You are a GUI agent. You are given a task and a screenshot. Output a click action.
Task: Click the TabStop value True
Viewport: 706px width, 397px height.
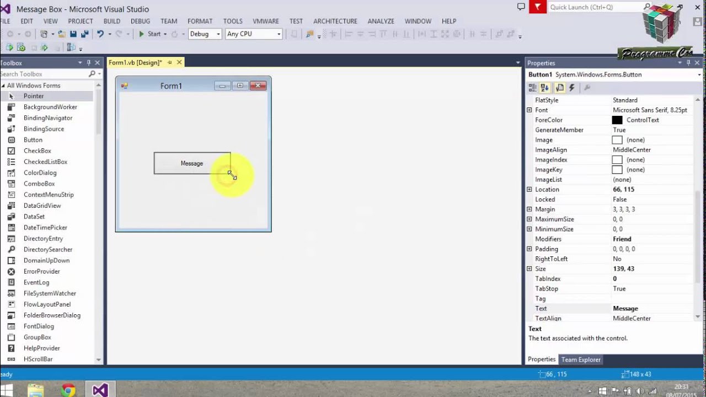[x=619, y=289]
